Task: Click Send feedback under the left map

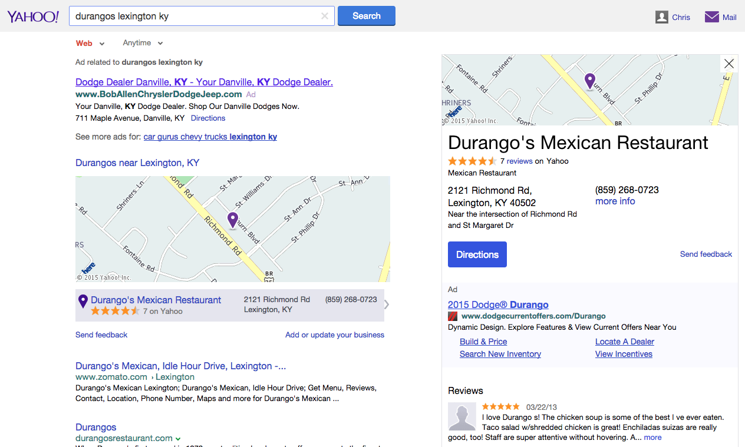Action: (101, 335)
